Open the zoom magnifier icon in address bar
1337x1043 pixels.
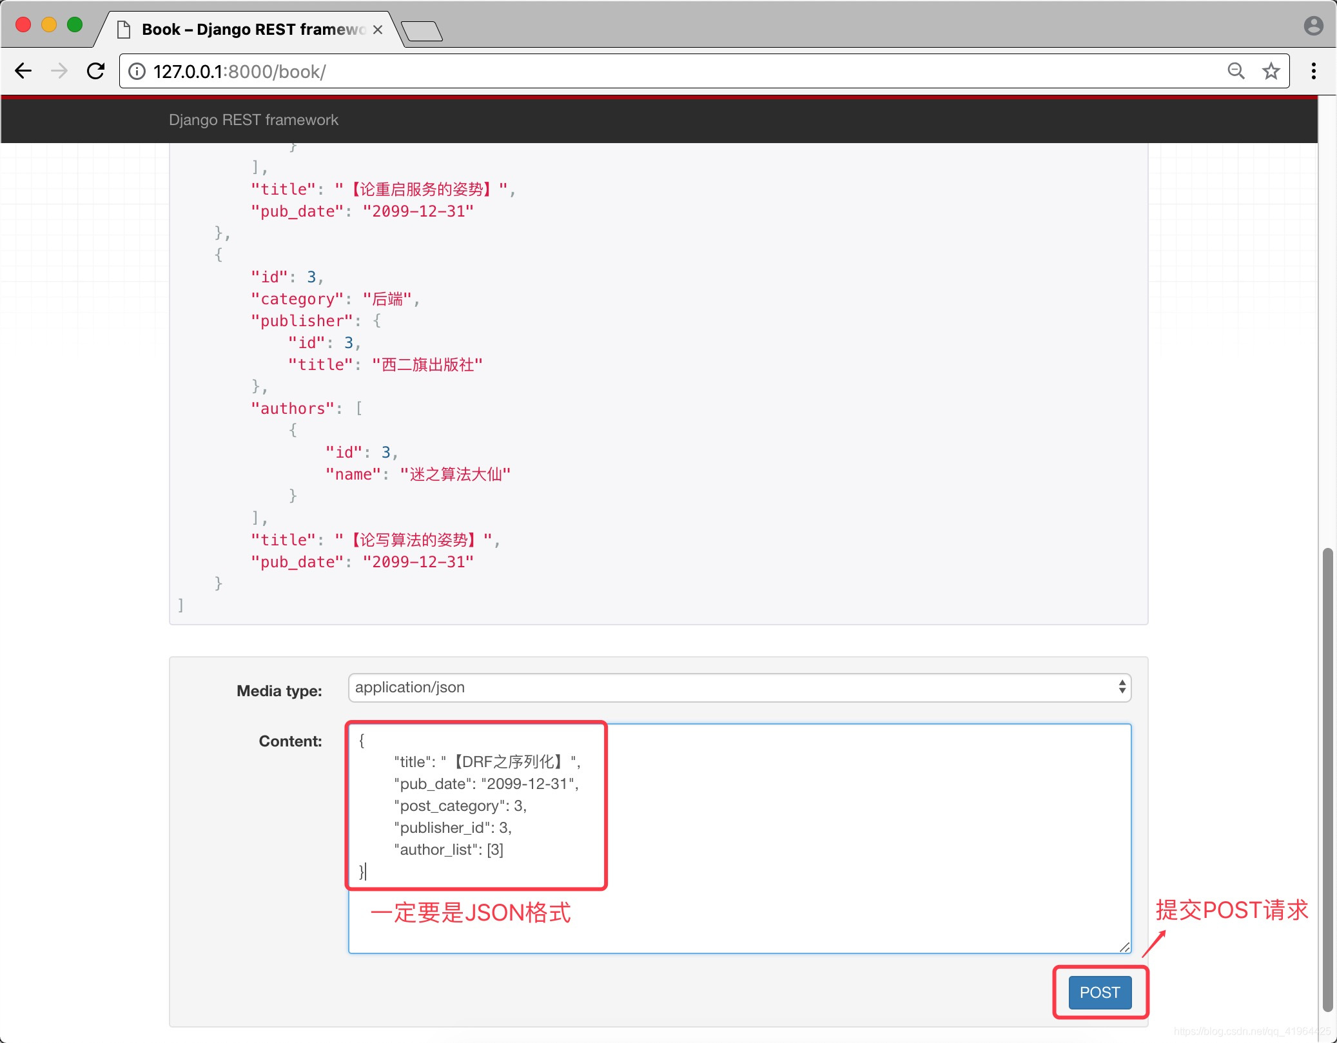(1236, 71)
